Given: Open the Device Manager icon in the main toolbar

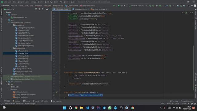Looking at the screenshot, I should (x=181, y=6).
